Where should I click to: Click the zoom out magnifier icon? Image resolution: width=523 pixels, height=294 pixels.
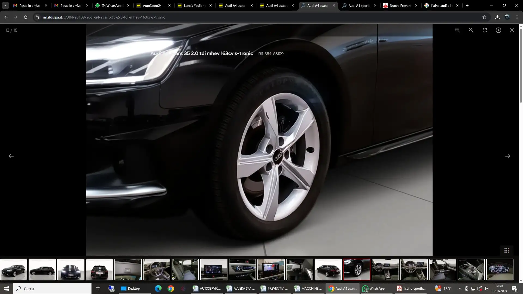457,30
